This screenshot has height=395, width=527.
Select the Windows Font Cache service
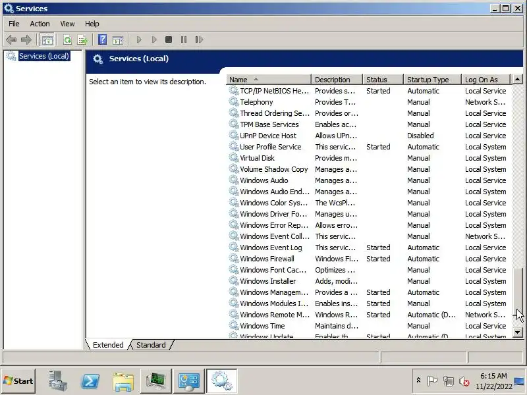pos(368,270)
